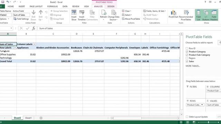Toggle the +/- Buttons show option

206,15
